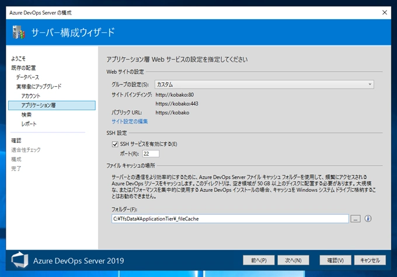The width and height of the screenshot is (397, 277).
Task: Click the 確認(V) button
Action: (335, 260)
